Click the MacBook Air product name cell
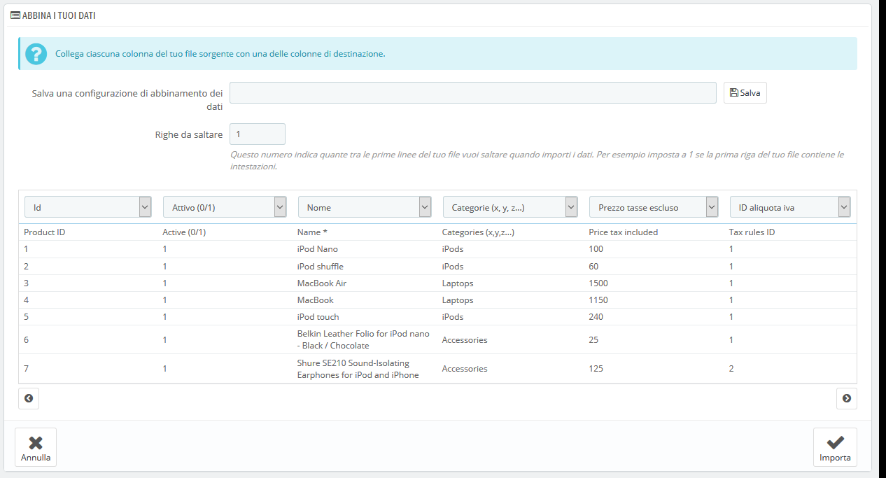886x478 pixels. (x=322, y=283)
